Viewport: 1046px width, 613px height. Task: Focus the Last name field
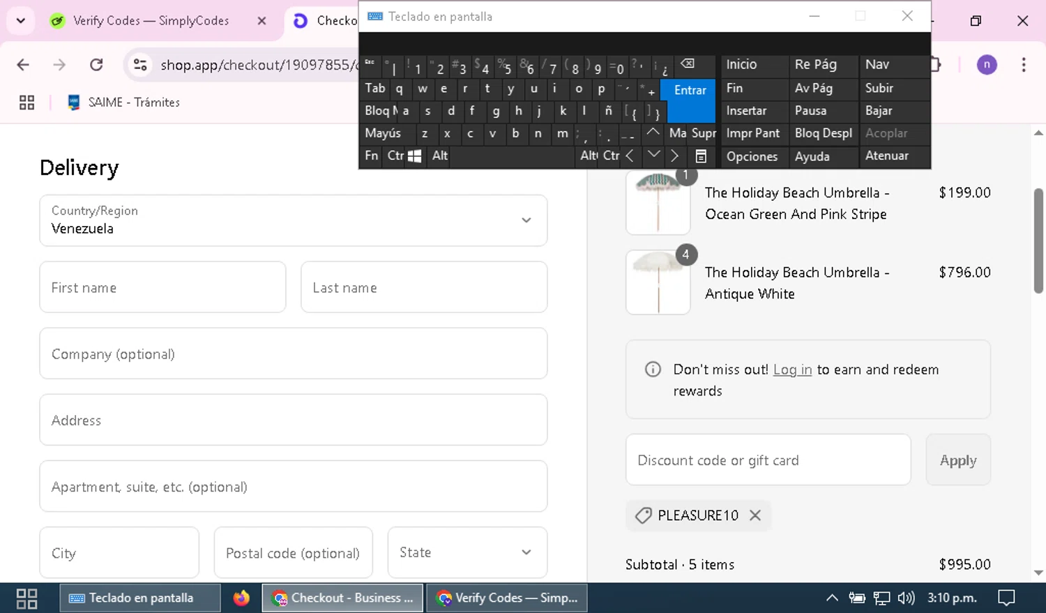click(424, 287)
